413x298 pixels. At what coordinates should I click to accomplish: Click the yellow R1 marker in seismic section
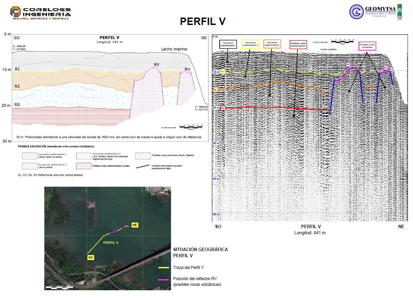pos(223,72)
